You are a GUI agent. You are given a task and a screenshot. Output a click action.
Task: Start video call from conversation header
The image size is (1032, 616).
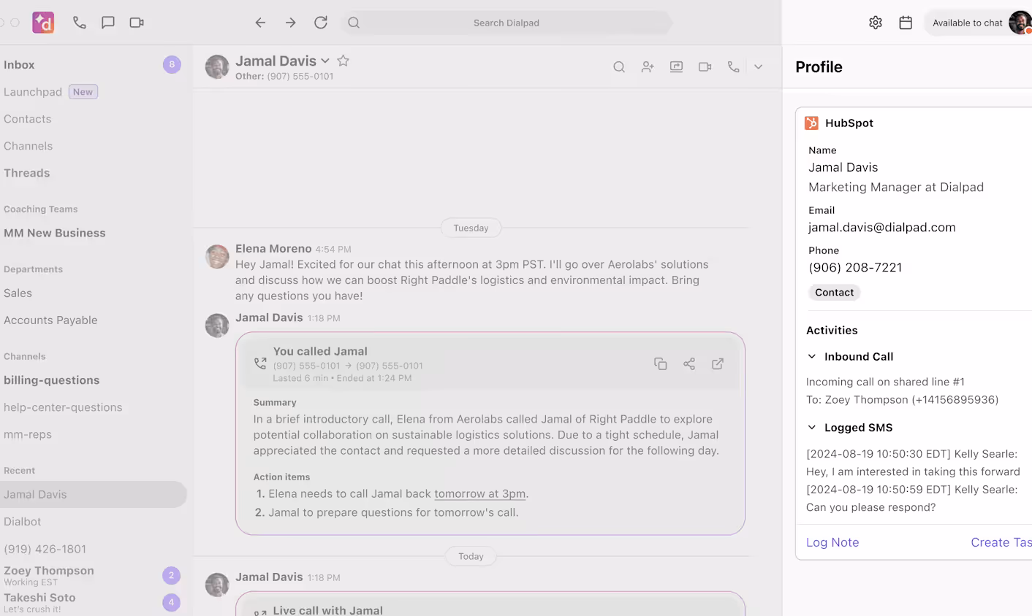coord(705,67)
